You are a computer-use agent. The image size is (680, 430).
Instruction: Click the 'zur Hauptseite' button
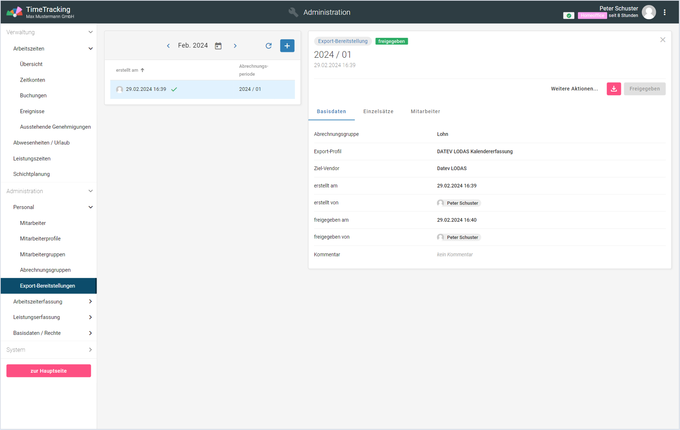[x=49, y=371]
